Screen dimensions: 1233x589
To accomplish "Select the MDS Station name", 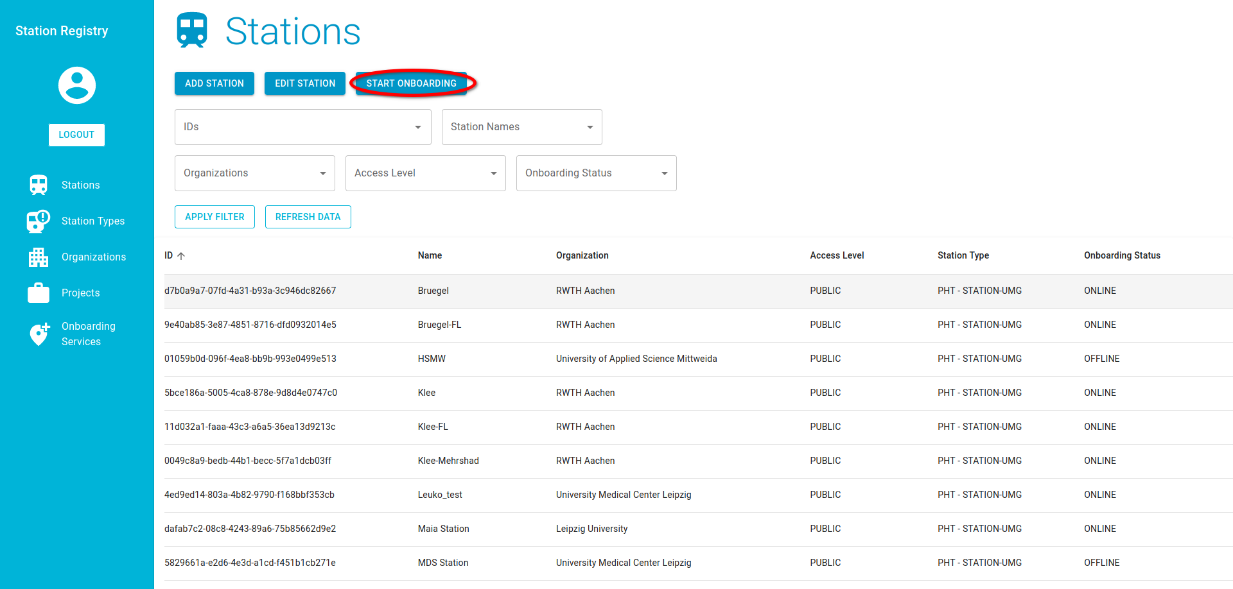I will [x=443, y=563].
